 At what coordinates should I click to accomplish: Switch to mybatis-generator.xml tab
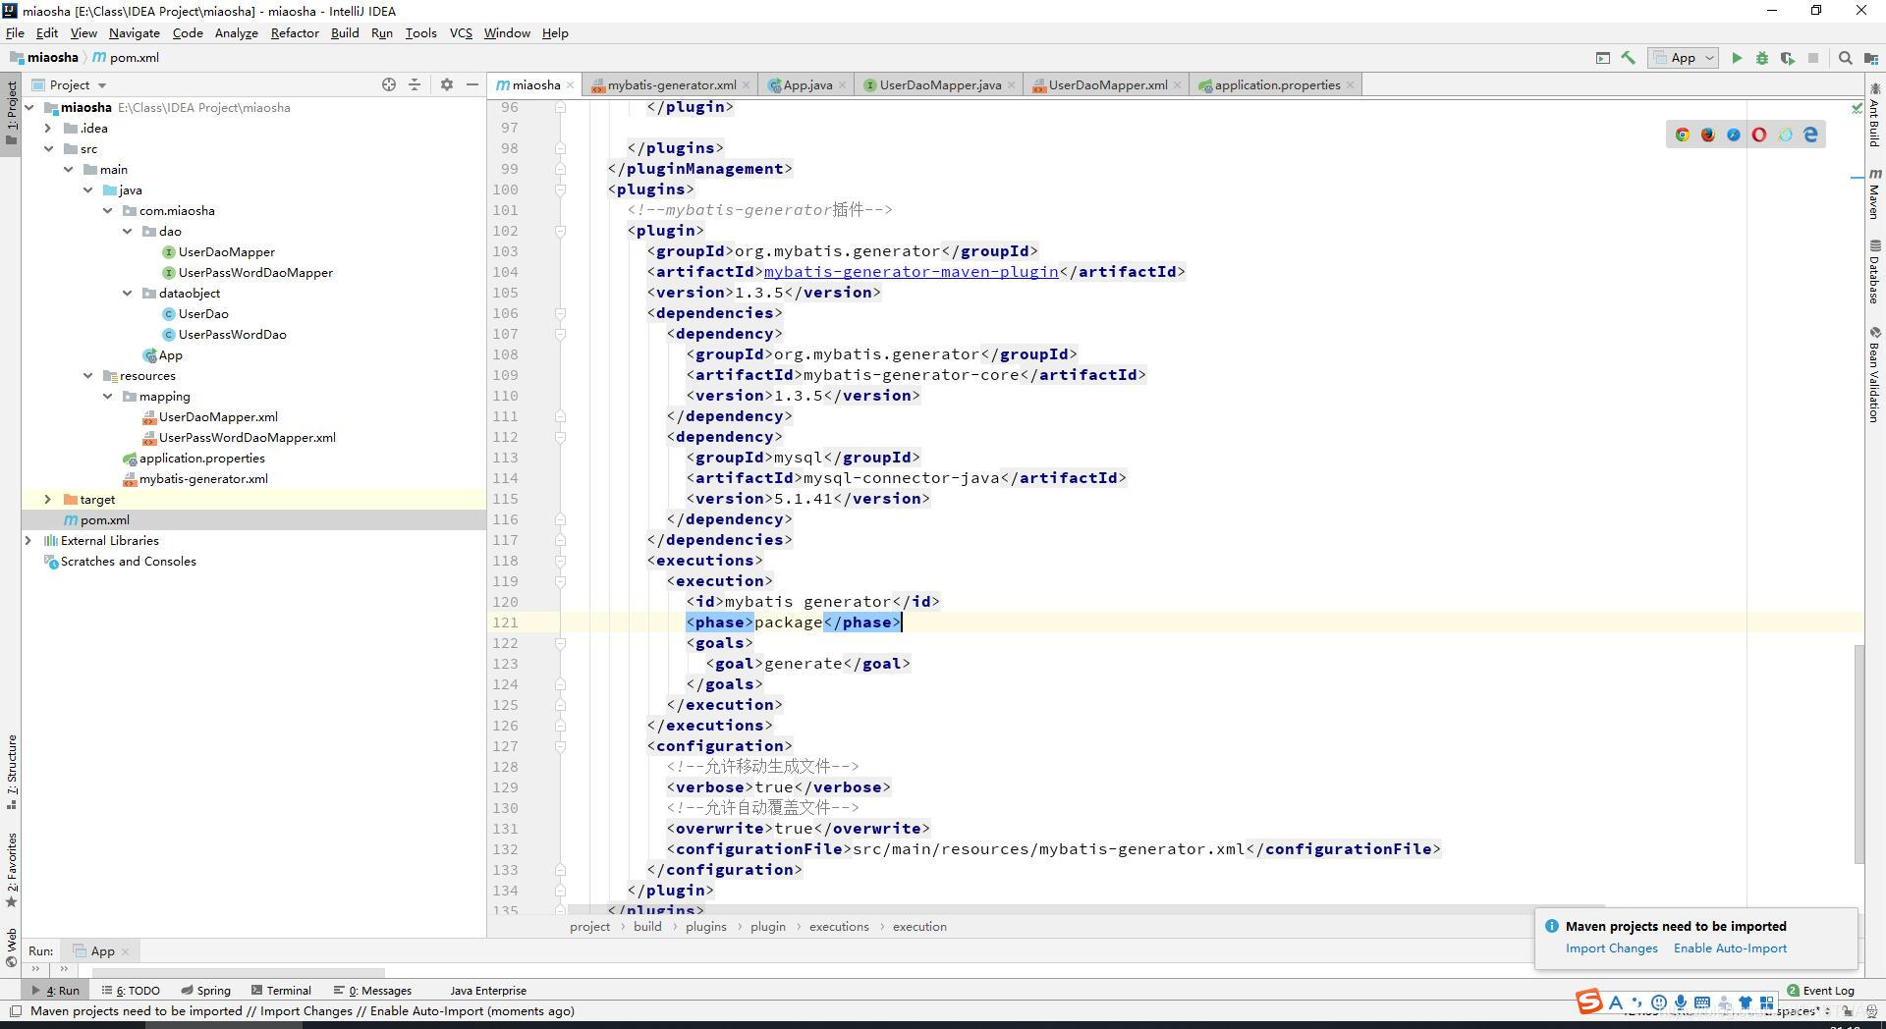pyautogui.click(x=671, y=85)
